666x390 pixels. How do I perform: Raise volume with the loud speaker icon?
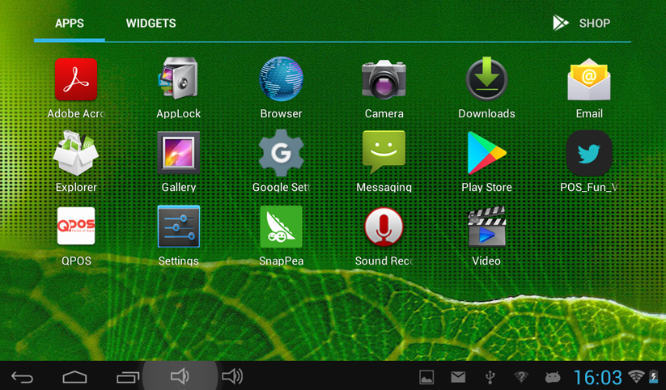232,376
